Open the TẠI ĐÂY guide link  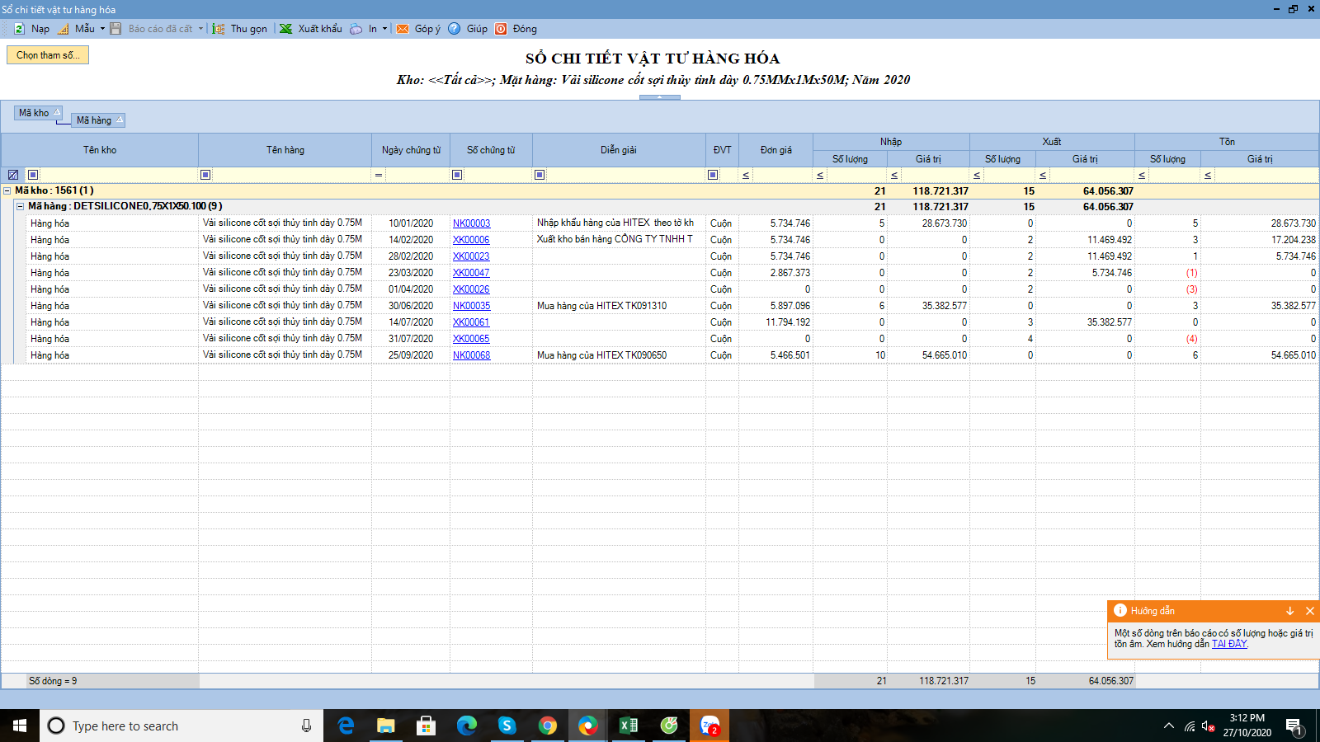[x=1229, y=644]
